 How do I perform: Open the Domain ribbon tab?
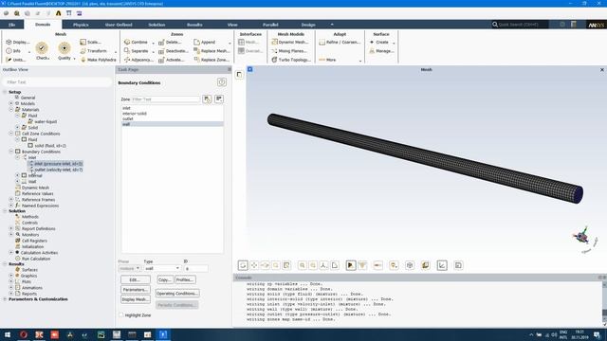pos(43,25)
